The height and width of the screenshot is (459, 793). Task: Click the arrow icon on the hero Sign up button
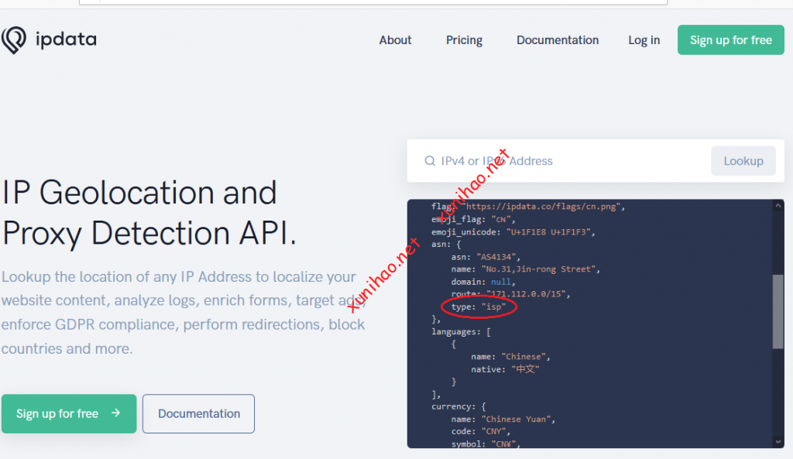[116, 413]
